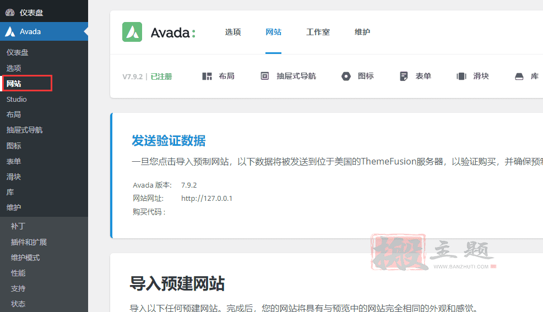The height and width of the screenshot is (312, 543).
Task: Click the 布局 link in sub-navigation
Action: [x=226, y=76]
